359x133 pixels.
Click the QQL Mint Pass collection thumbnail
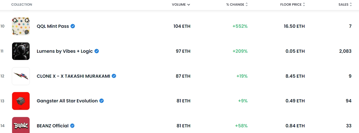point(21,26)
